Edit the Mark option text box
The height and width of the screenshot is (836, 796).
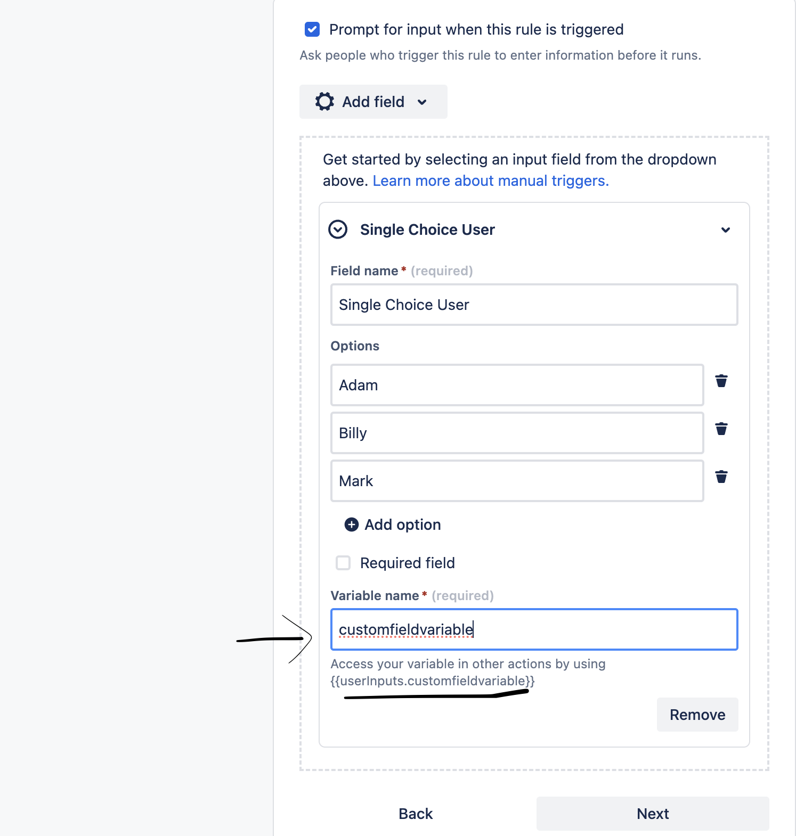click(517, 481)
